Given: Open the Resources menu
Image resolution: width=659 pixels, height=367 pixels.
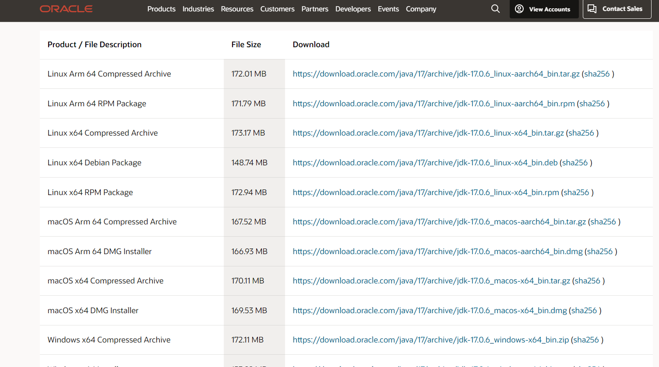Looking at the screenshot, I should 237,9.
